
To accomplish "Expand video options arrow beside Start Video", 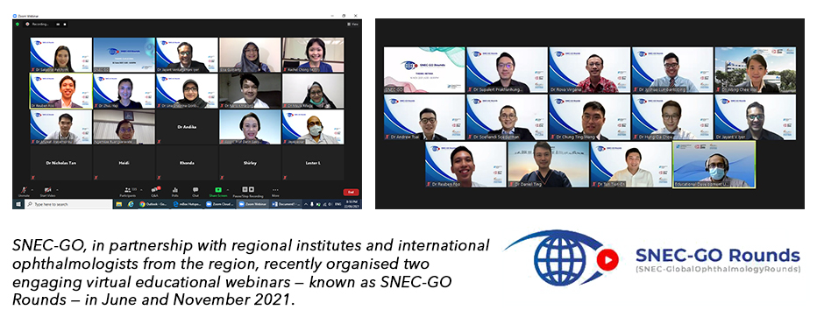I will [x=57, y=189].
